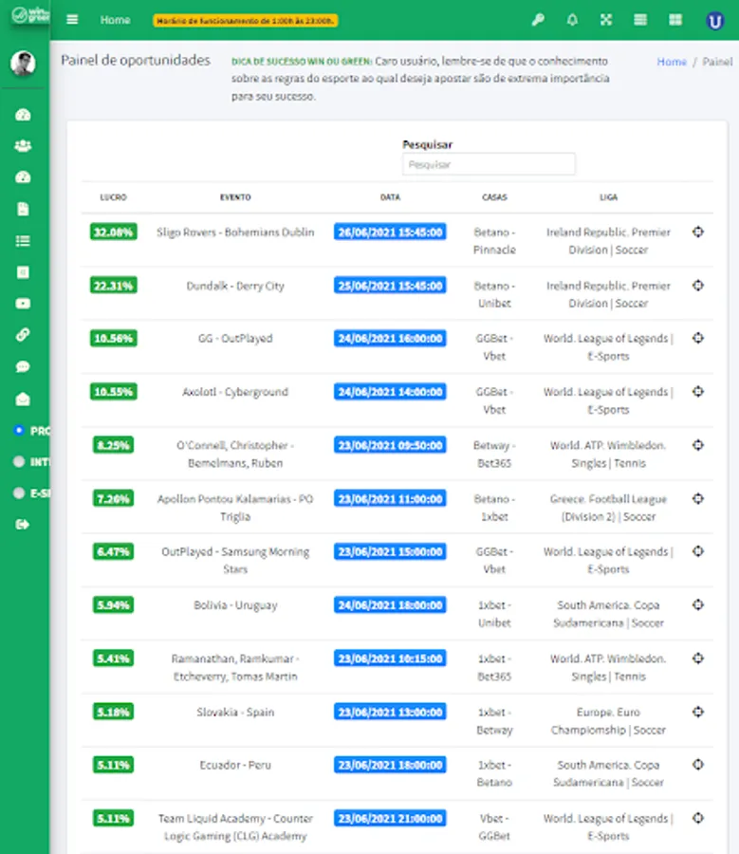Viewport: 739px width, 854px height.
Task: Open crosshair for OutPlayed - Samsung row
Action: coord(698,551)
